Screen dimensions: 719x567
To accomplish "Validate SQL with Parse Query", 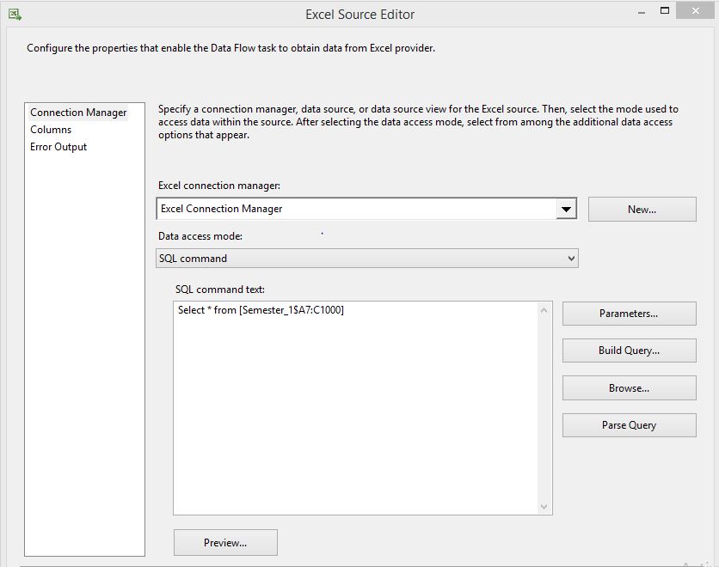I will coord(630,425).
